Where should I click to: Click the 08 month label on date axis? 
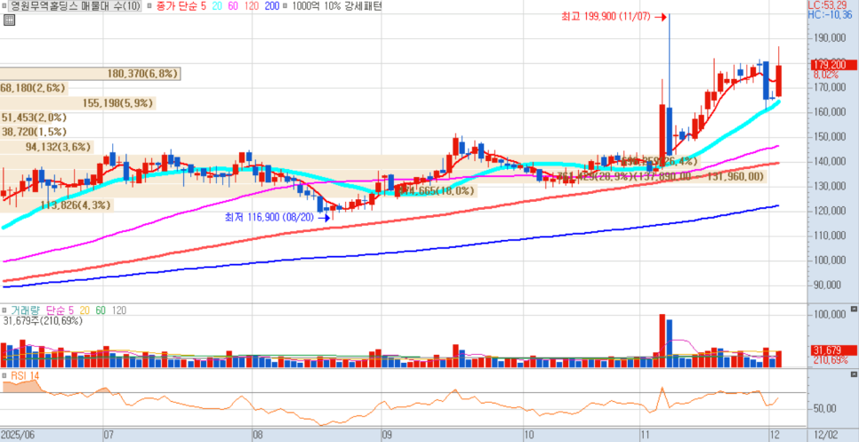pyautogui.click(x=257, y=434)
